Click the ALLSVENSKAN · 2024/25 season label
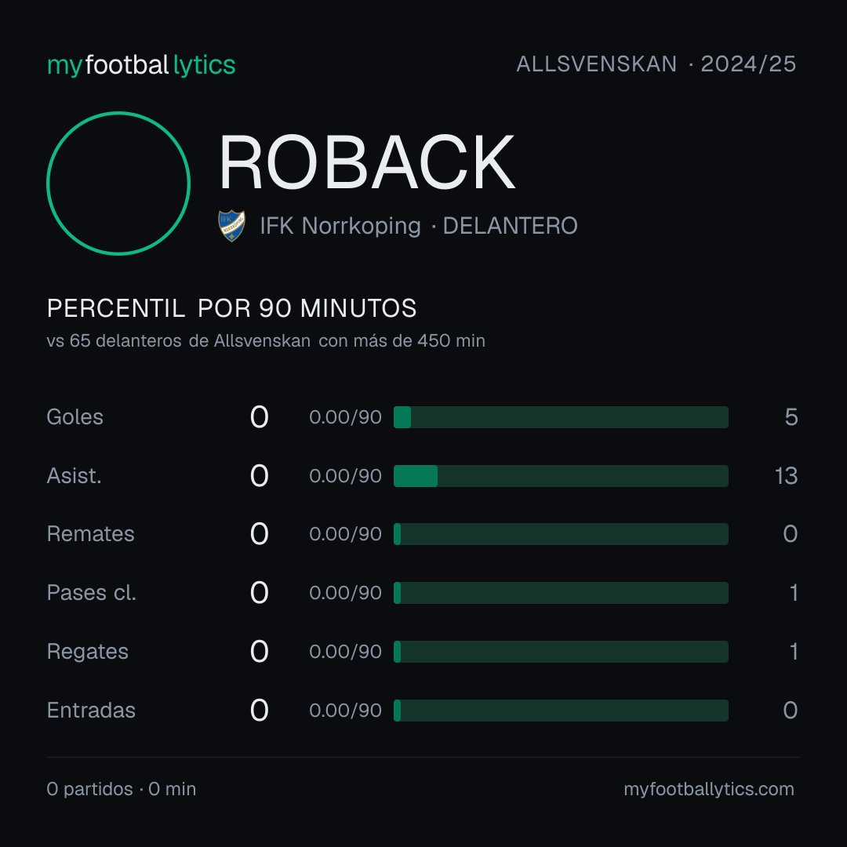 [x=656, y=64]
